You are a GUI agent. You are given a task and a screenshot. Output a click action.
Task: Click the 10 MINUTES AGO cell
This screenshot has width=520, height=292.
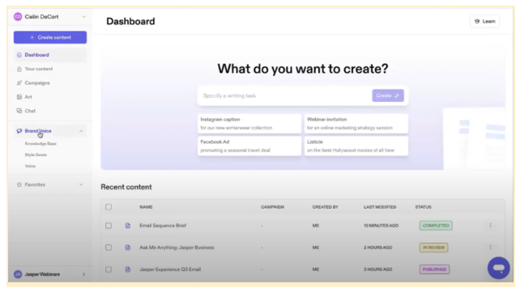pyautogui.click(x=381, y=226)
